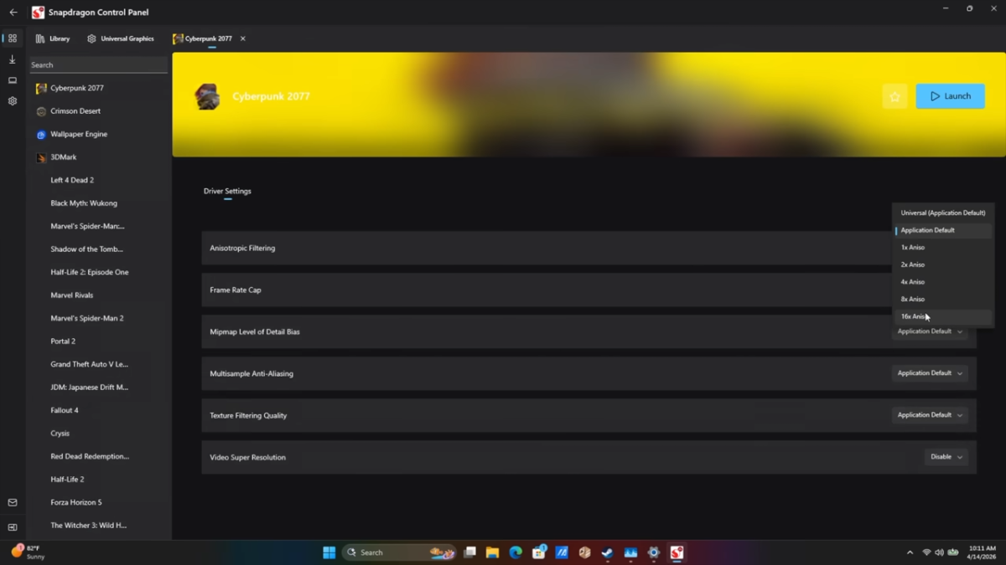Open Mipmap Level of Detail Bias dropdown
This screenshot has height=565, width=1006.
(930, 331)
